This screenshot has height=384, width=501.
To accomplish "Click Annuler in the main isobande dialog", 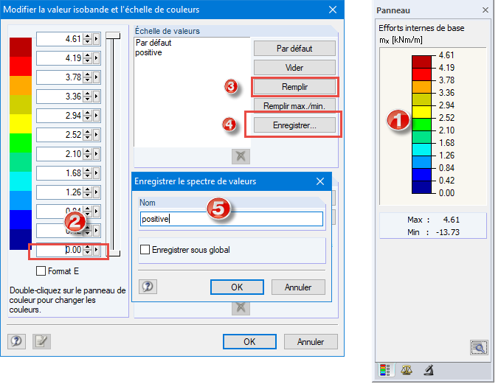I will click(311, 342).
